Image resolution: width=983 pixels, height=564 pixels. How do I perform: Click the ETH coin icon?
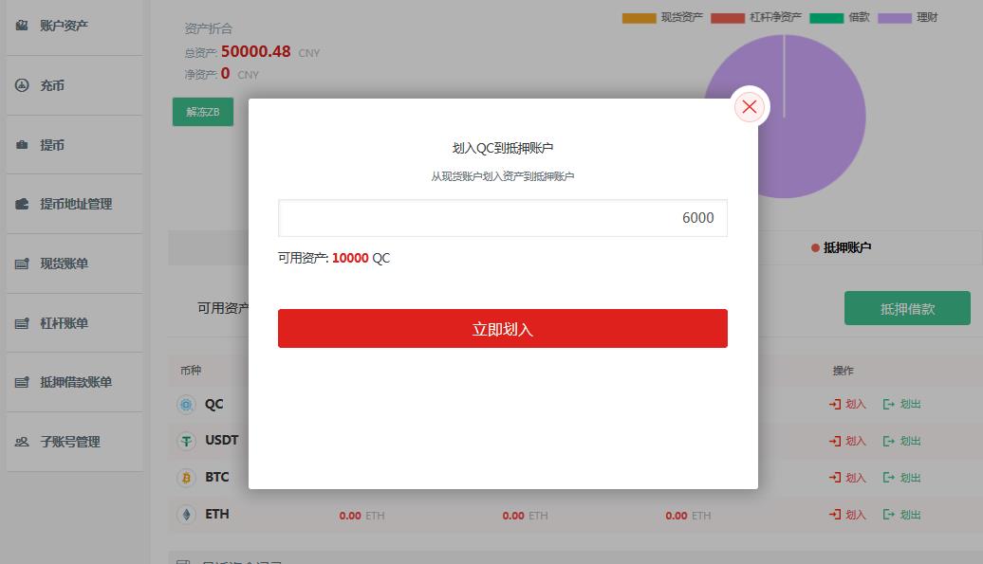pos(186,515)
